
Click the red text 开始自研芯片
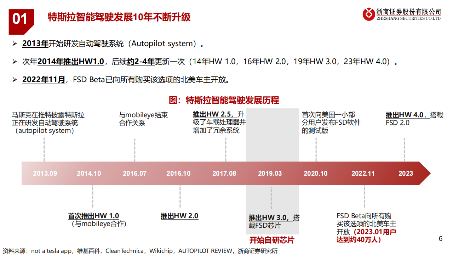coord(272,240)
